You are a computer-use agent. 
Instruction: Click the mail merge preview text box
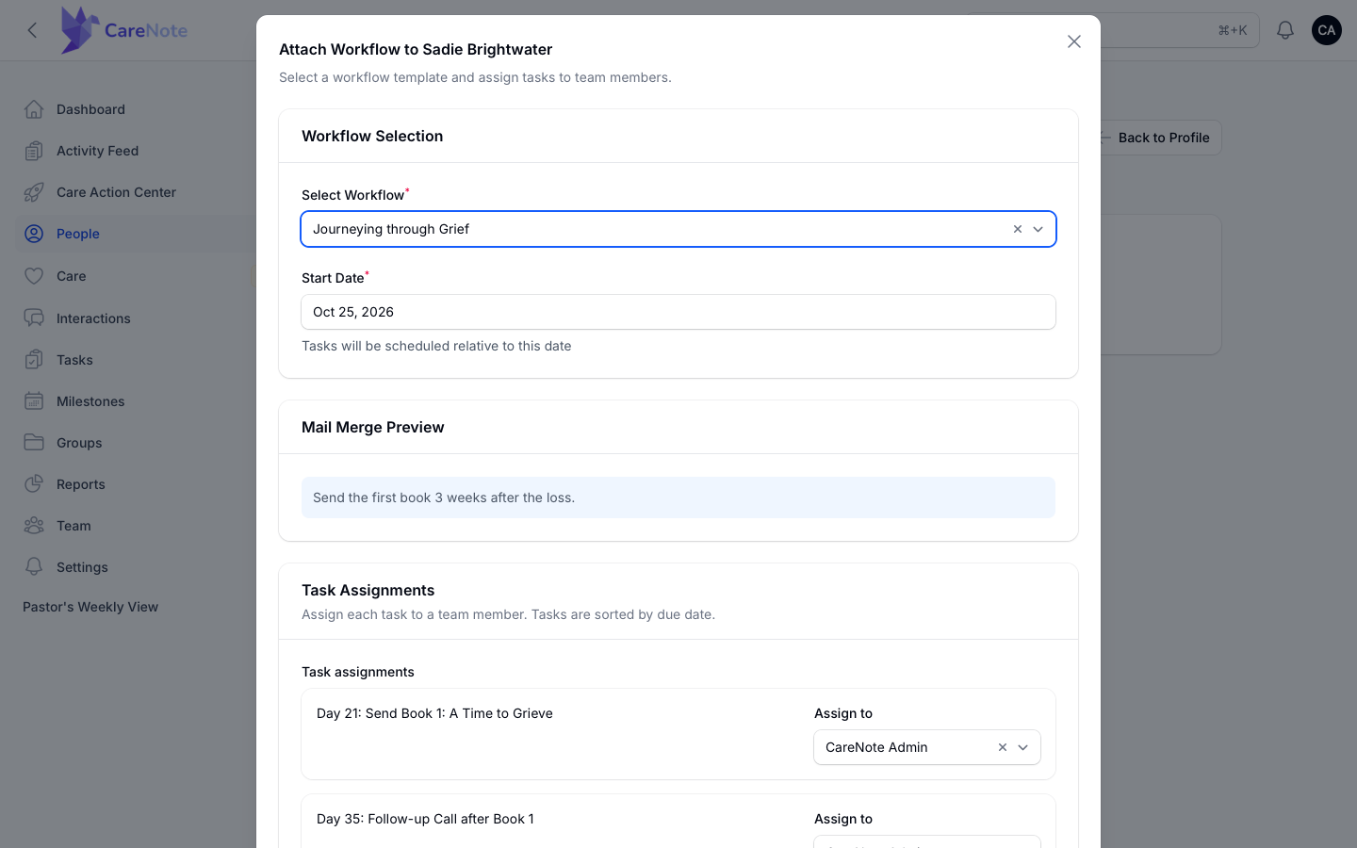(x=678, y=497)
